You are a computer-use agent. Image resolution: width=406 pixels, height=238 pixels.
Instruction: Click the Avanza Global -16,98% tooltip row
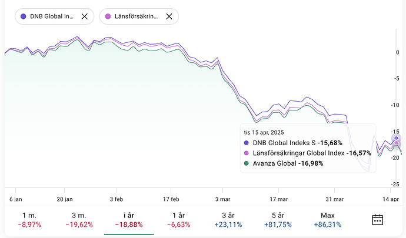pyautogui.click(x=288, y=163)
